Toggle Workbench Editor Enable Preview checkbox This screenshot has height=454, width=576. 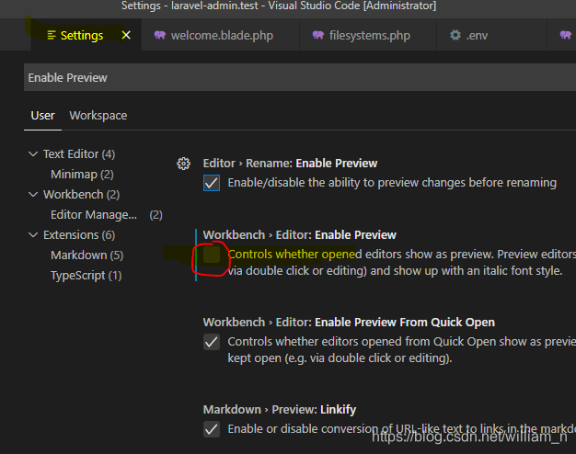(x=212, y=255)
